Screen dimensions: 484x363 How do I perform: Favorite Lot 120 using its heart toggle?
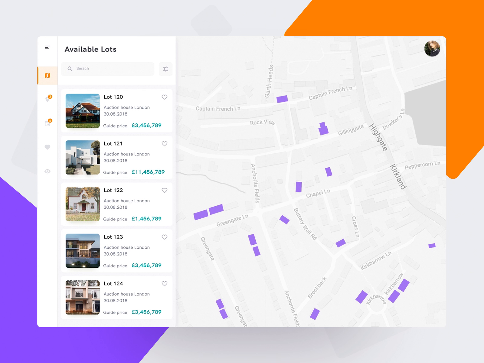pos(165,97)
